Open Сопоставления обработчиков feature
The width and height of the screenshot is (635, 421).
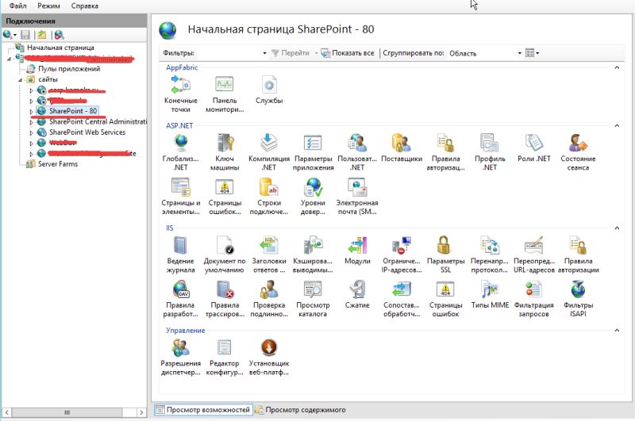click(x=402, y=299)
